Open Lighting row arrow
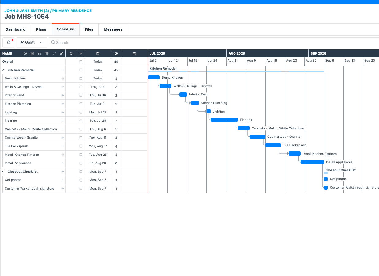 pyautogui.click(x=63, y=113)
